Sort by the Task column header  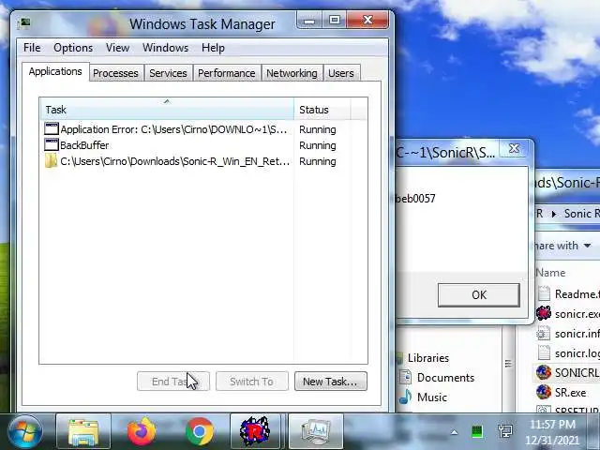click(x=167, y=110)
